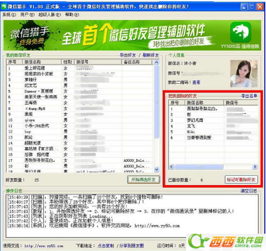Click deleted-friends list left scroll arrow
This screenshot has height=251, width=266.
[172, 166]
